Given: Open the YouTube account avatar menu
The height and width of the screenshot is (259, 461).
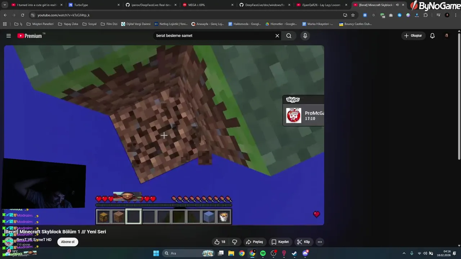Looking at the screenshot, I should [447, 36].
